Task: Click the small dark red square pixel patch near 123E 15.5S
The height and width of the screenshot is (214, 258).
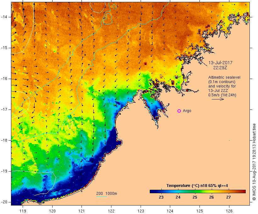Action: (145, 64)
